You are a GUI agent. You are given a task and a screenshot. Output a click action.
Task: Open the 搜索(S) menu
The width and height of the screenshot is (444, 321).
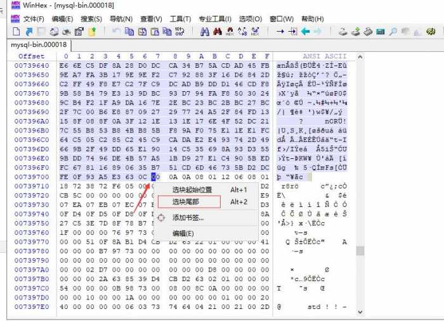coord(91,19)
